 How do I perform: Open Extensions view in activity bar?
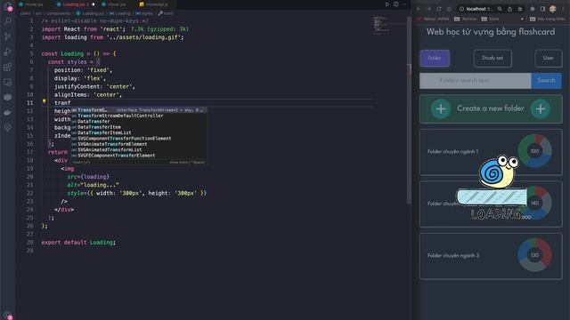click(8, 68)
